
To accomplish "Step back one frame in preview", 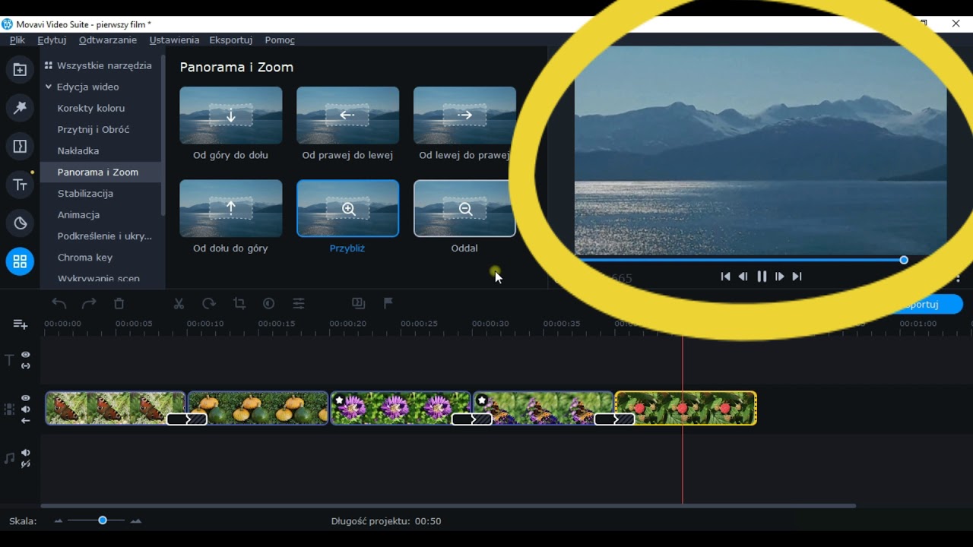I will [743, 277].
